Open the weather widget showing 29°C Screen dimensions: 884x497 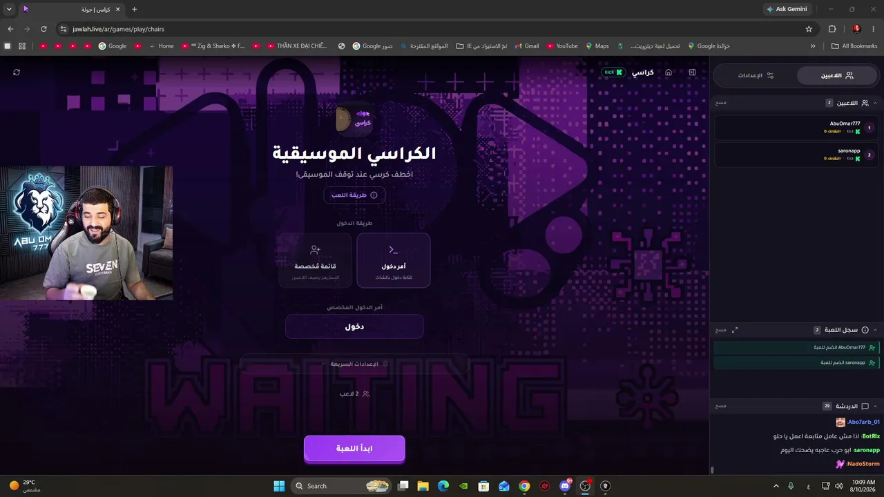click(25, 486)
